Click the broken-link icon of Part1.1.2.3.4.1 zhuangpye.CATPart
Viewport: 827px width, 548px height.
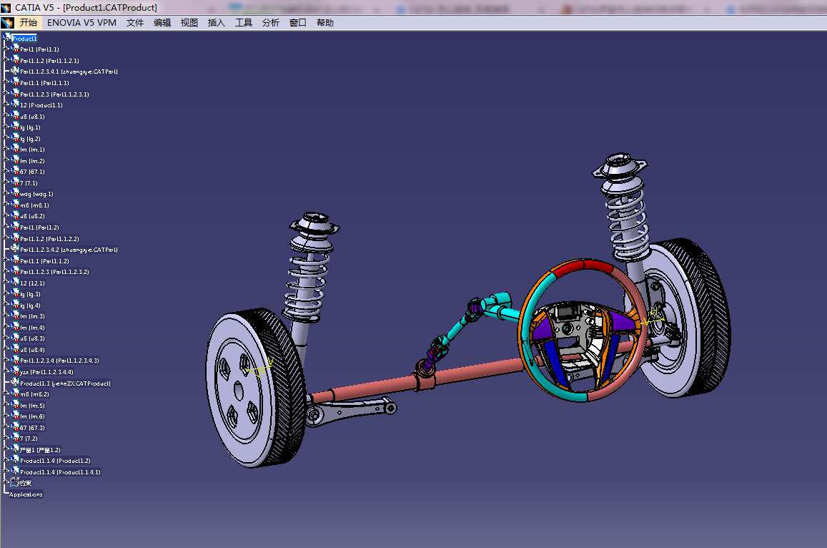15,71
